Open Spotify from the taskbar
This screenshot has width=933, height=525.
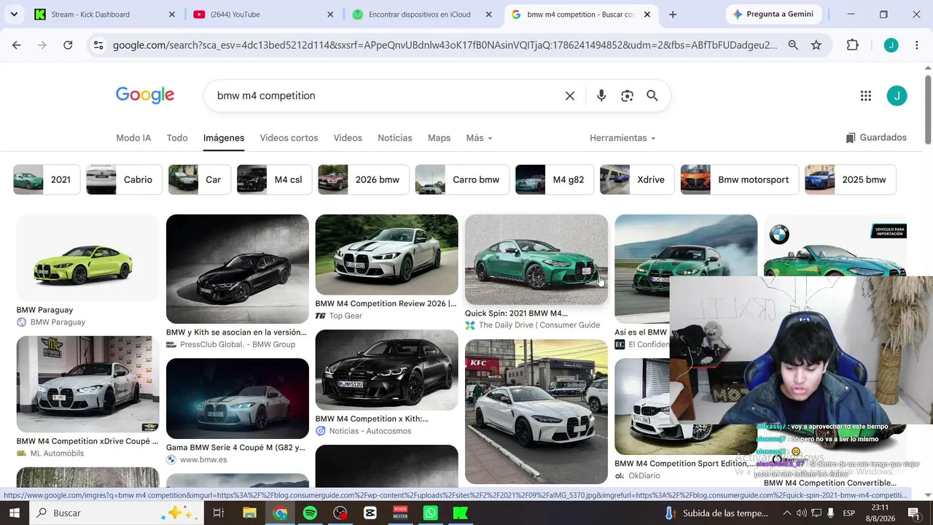coord(310,513)
